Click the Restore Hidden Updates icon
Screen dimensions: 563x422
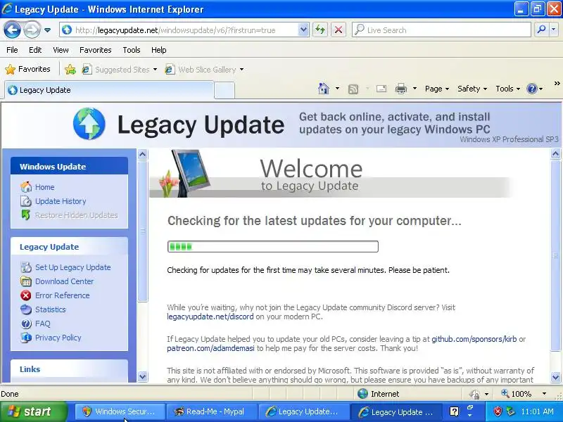pyautogui.click(x=26, y=215)
